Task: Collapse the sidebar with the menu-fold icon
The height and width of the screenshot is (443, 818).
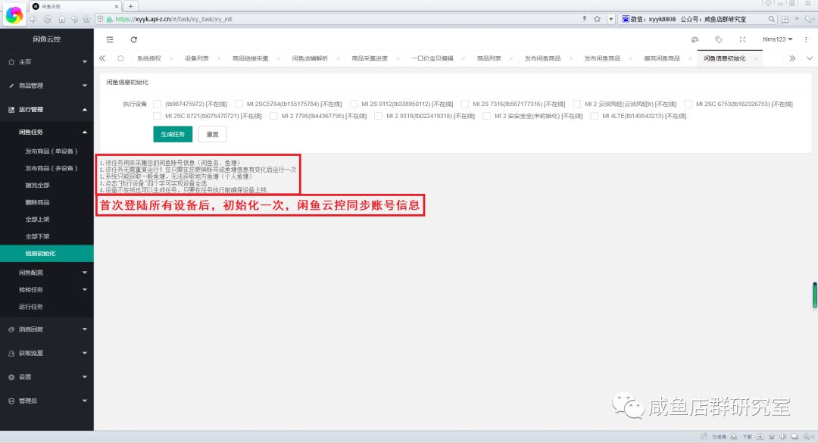Action: click(110, 39)
